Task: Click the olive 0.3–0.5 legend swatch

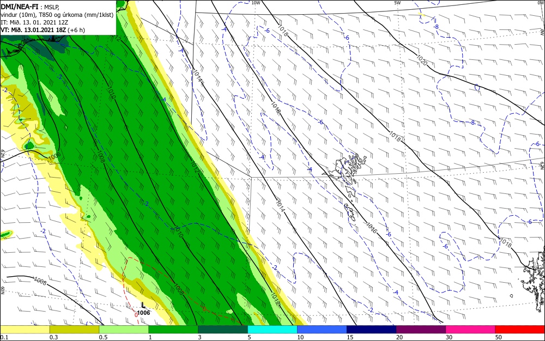Action: tap(74, 330)
